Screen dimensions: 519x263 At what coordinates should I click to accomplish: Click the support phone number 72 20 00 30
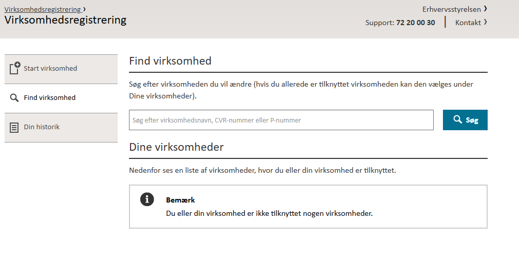coord(415,23)
